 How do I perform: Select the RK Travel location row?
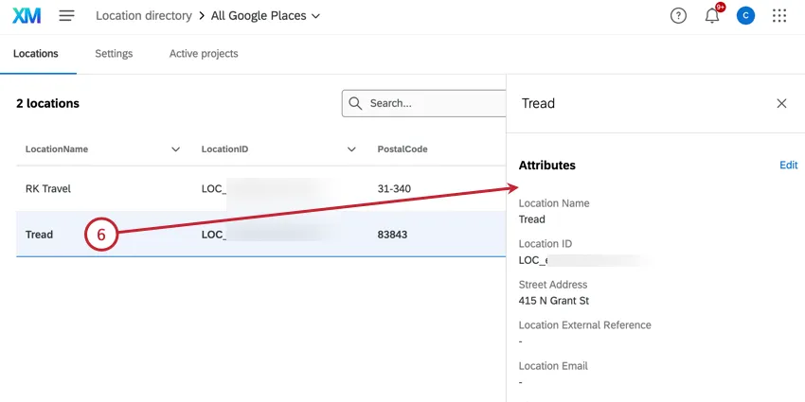48,189
